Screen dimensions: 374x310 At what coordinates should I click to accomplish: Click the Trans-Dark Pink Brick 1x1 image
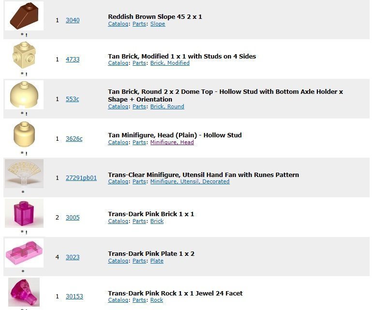(x=24, y=213)
